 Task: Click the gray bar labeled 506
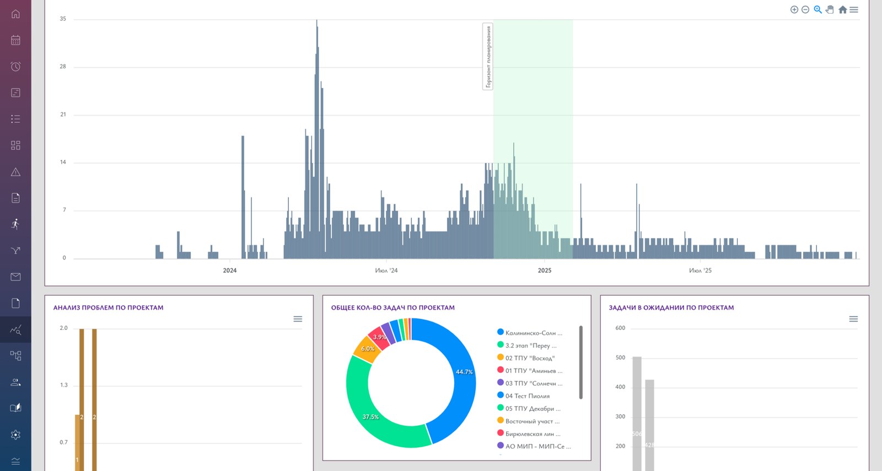coord(637,414)
